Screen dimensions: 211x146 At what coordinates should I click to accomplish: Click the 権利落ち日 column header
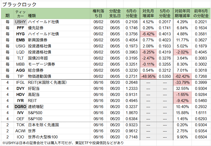pyautogui.click(x=99, y=13)
